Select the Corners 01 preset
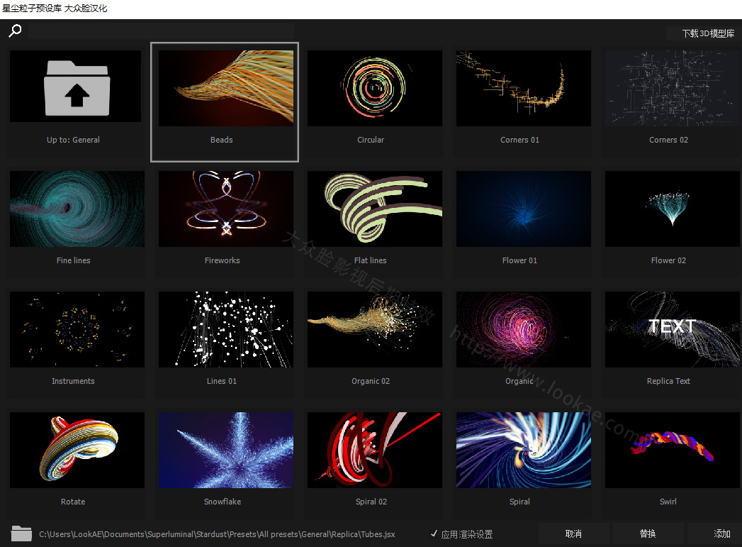 click(x=523, y=88)
